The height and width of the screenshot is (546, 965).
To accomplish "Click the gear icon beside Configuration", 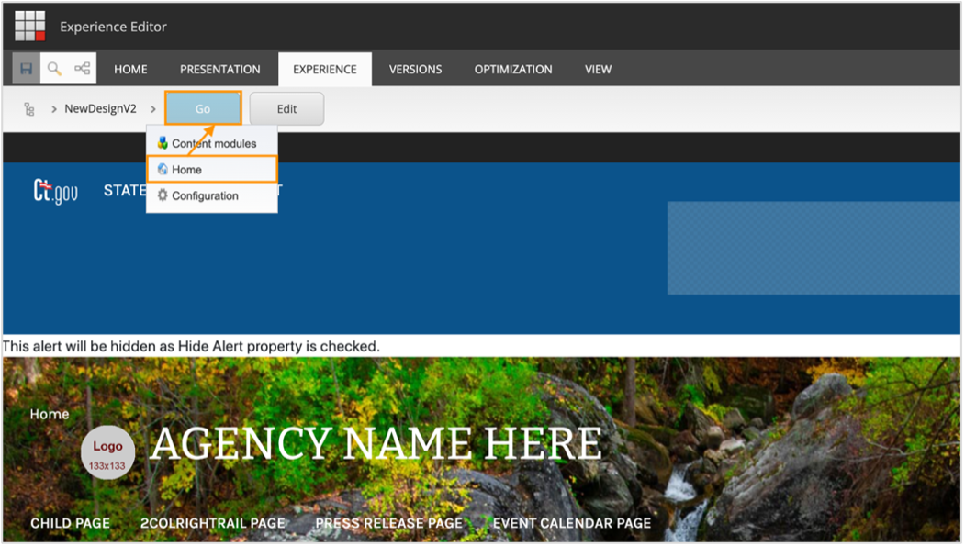I will point(162,195).
